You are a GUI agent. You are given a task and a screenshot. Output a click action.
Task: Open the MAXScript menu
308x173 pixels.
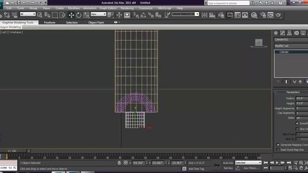pyautogui.click(x=165, y=8)
